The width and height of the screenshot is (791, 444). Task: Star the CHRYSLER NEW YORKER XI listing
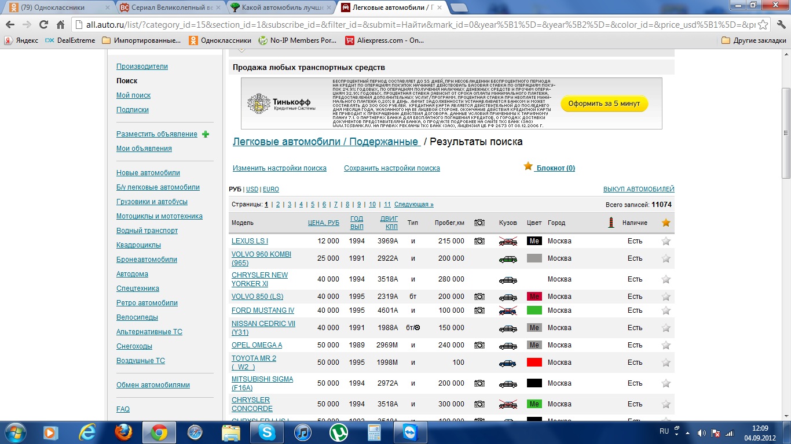pyautogui.click(x=666, y=279)
